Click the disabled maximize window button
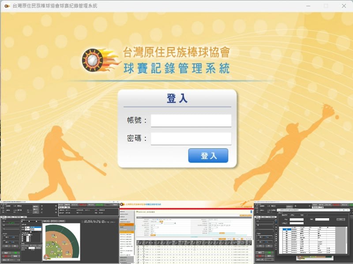 [x=326, y=6]
